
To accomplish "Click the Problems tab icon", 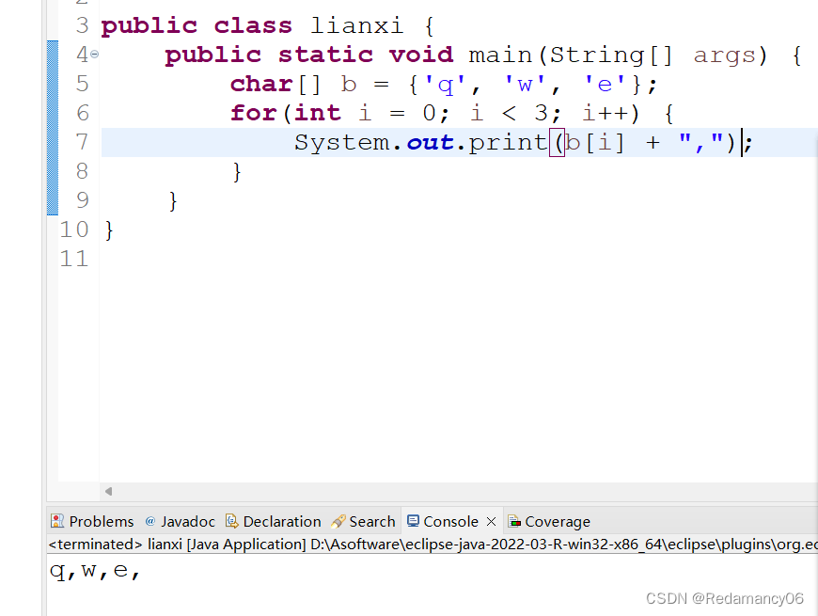I will pyautogui.click(x=57, y=521).
